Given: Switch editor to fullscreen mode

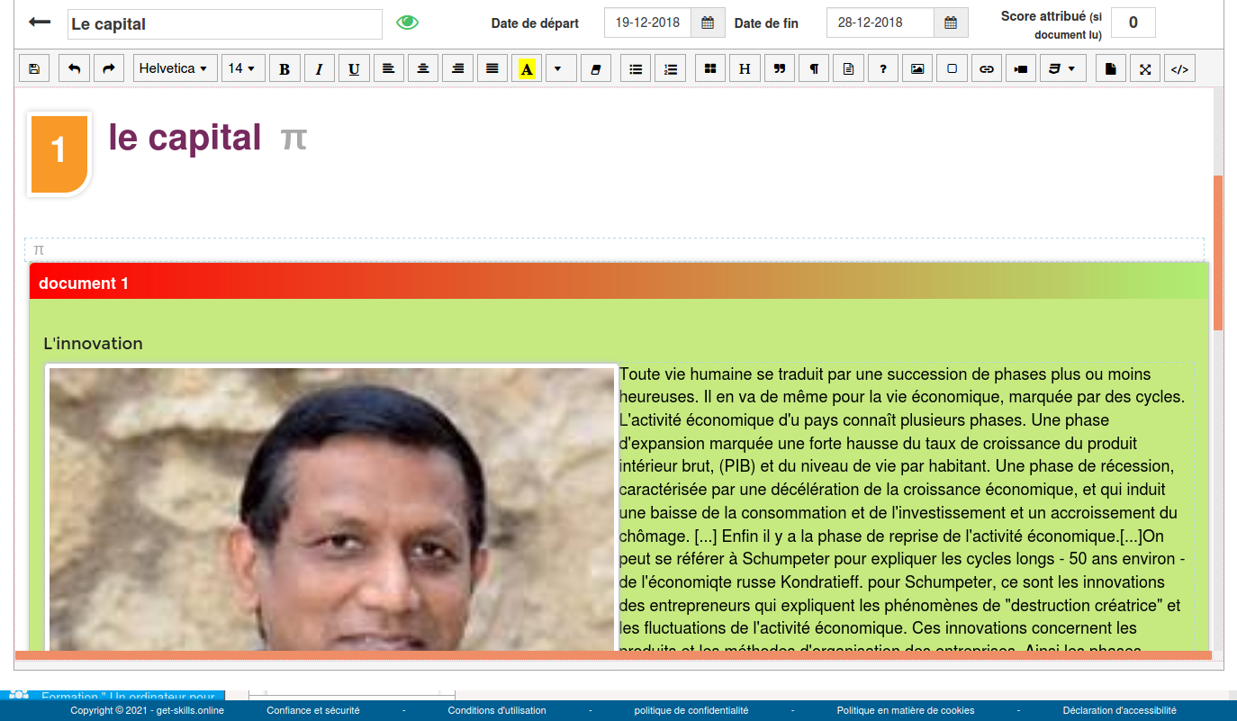Looking at the screenshot, I should point(1145,68).
